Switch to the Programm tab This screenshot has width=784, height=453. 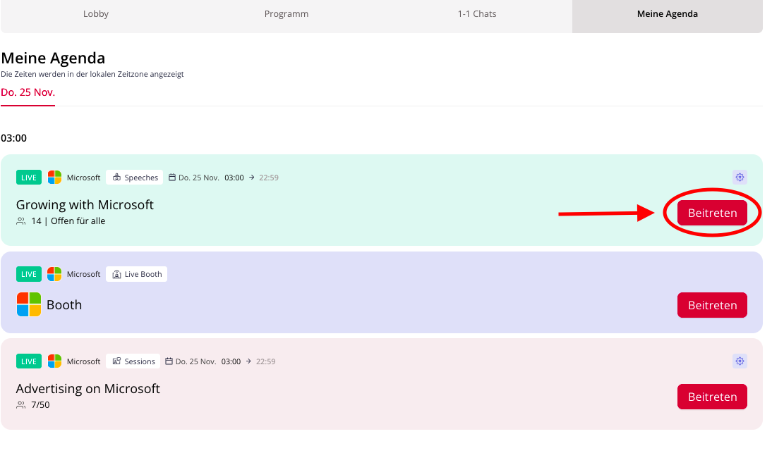pyautogui.click(x=286, y=14)
